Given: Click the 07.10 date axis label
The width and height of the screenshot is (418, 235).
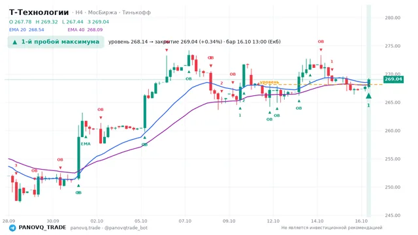Looking at the screenshot, I should [x=185, y=221].
